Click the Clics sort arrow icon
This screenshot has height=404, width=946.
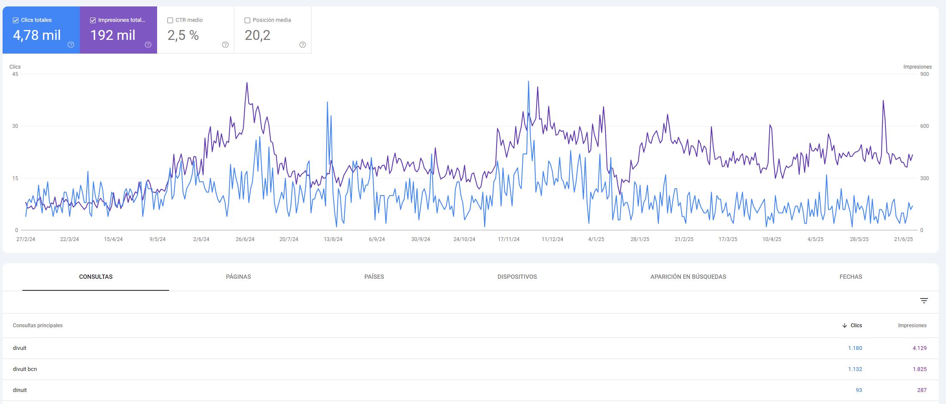point(845,326)
